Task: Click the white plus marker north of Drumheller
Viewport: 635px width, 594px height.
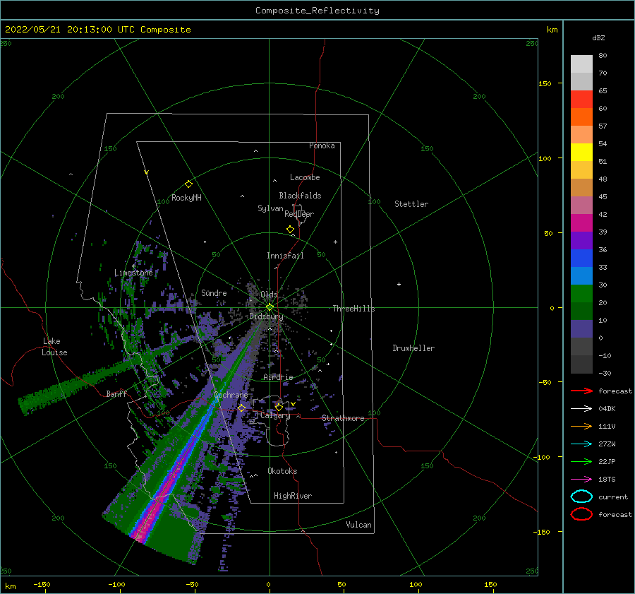Action: pos(399,284)
